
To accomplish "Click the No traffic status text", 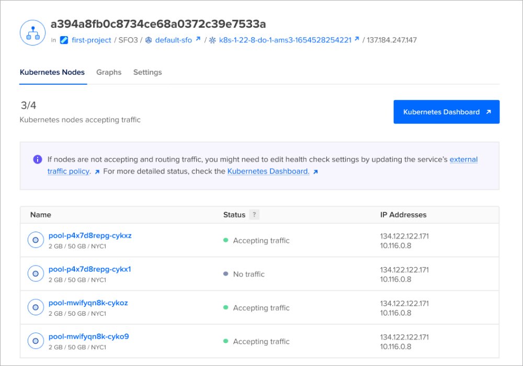I will pyautogui.click(x=249, y=274).
